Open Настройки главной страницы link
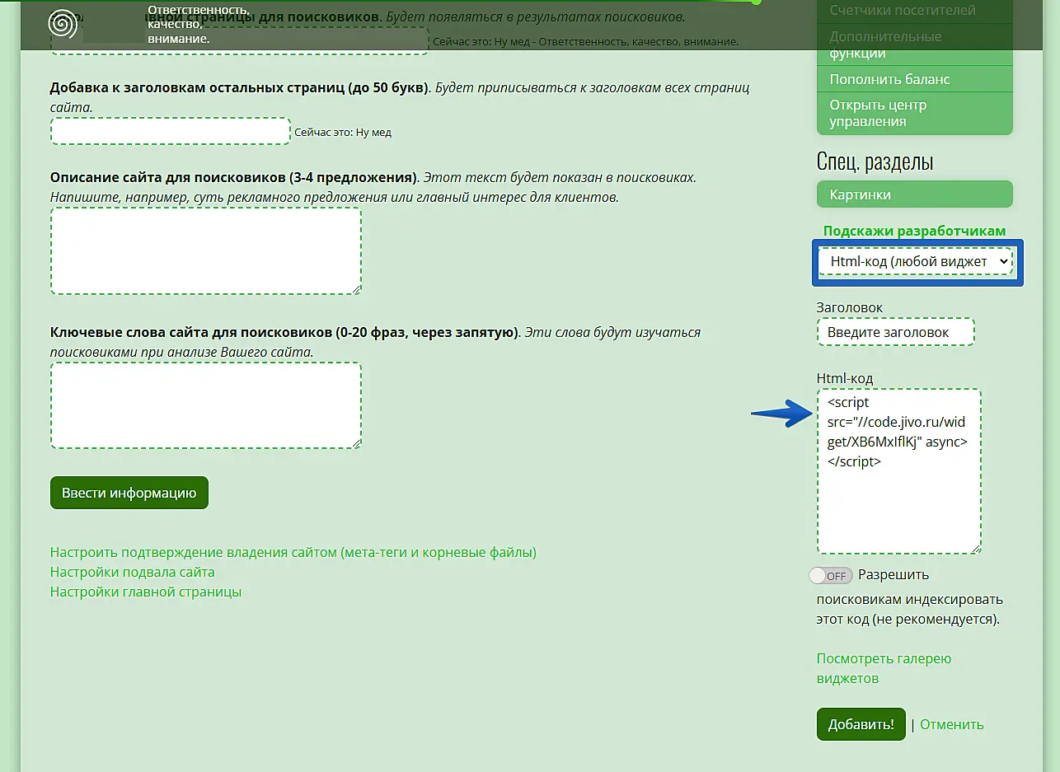This screenshot has width=1060, height=772. 146,592
